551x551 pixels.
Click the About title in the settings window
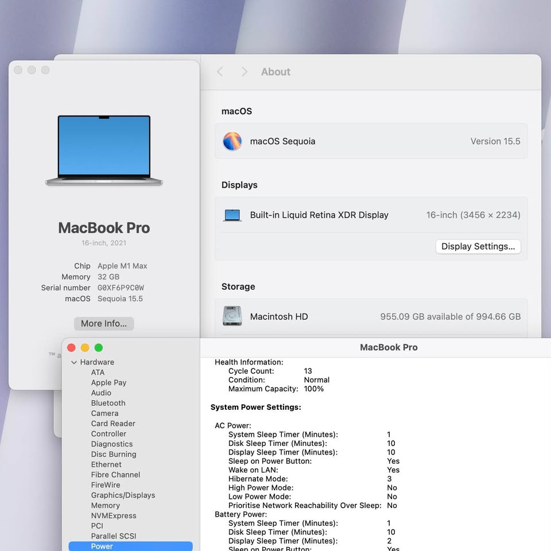pos(276,72)
